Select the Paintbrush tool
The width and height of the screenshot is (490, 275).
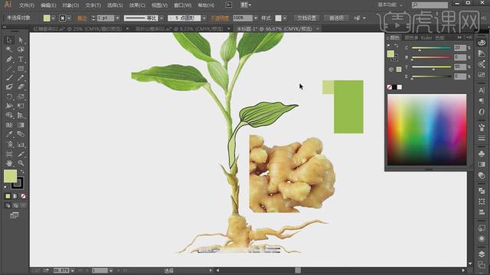pos(9,78)
